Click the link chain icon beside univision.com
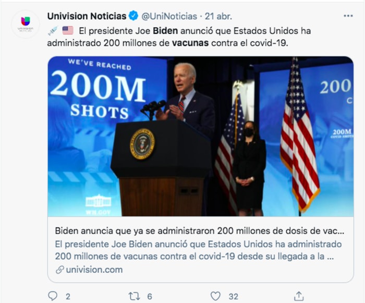This screenshot has width=365, height=303. (x=60, y=270)
